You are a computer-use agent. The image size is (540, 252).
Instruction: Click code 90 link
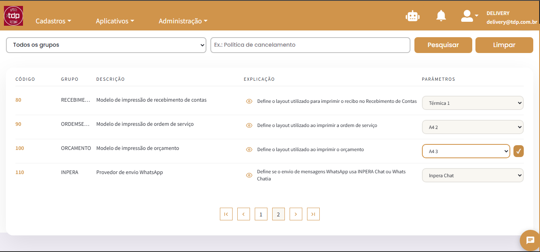[x=18, y=124]
